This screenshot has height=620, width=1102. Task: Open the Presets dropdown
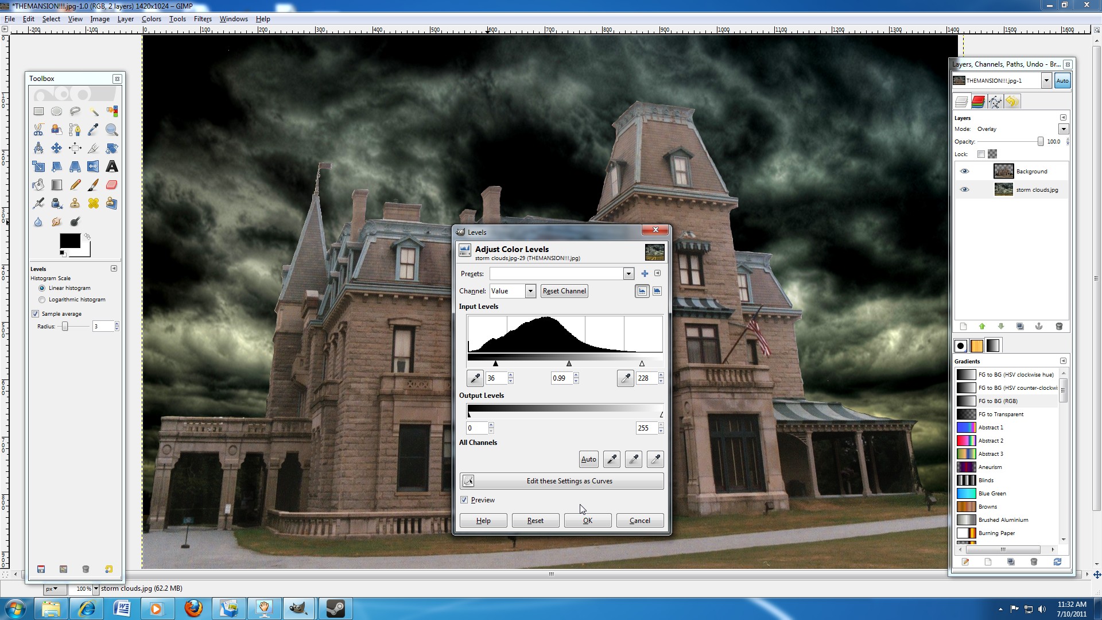click(628, 274)
